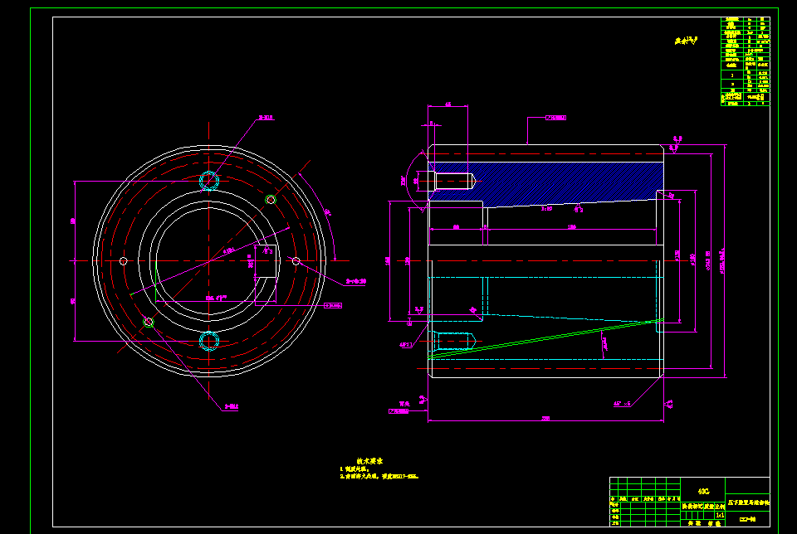Select the overall length dimension below section view
This screenshot has height=534, width=797.
coord(545,420)
